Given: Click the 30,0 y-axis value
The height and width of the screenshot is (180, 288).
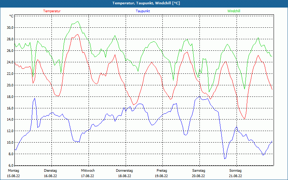Looking at the screenshot, I should click(10, 28).
